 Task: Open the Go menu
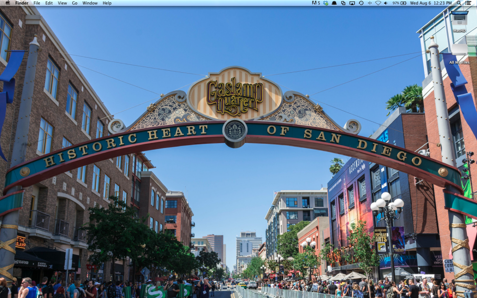tap(75, 3)
